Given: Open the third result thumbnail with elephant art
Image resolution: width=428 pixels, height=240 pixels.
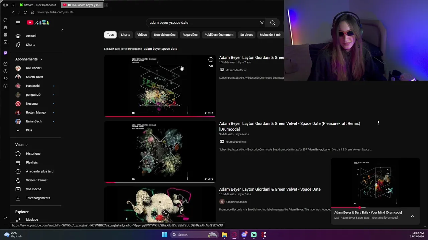Looking at the screenshot, I should [160, 204].
